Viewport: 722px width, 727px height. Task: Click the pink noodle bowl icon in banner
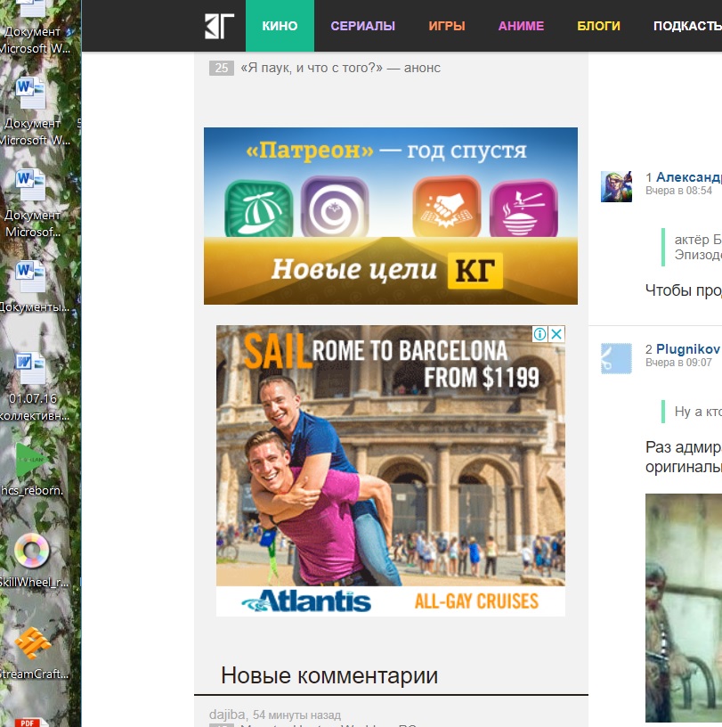523,208
